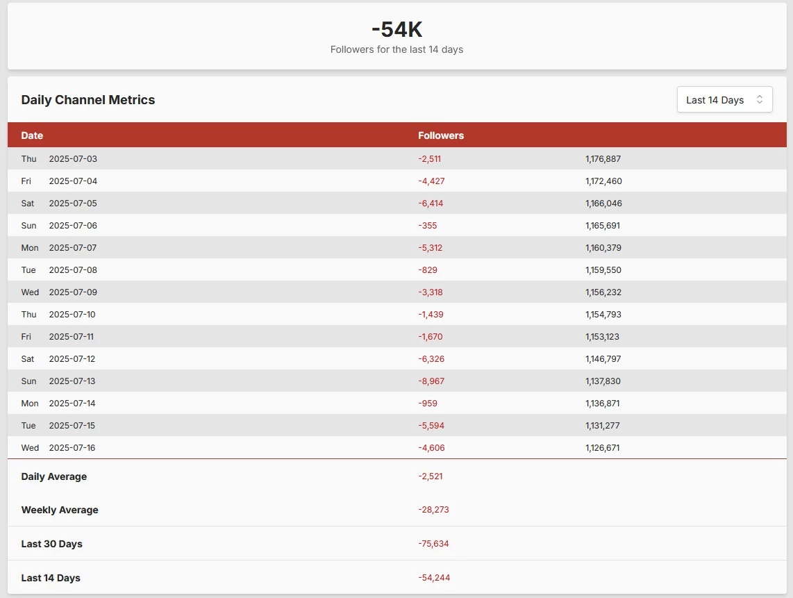Click follower change -959

tap(428, 404)
